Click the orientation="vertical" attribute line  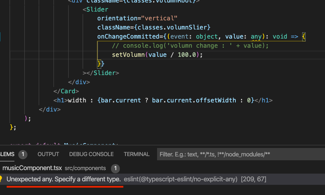(x=137, y=18)
